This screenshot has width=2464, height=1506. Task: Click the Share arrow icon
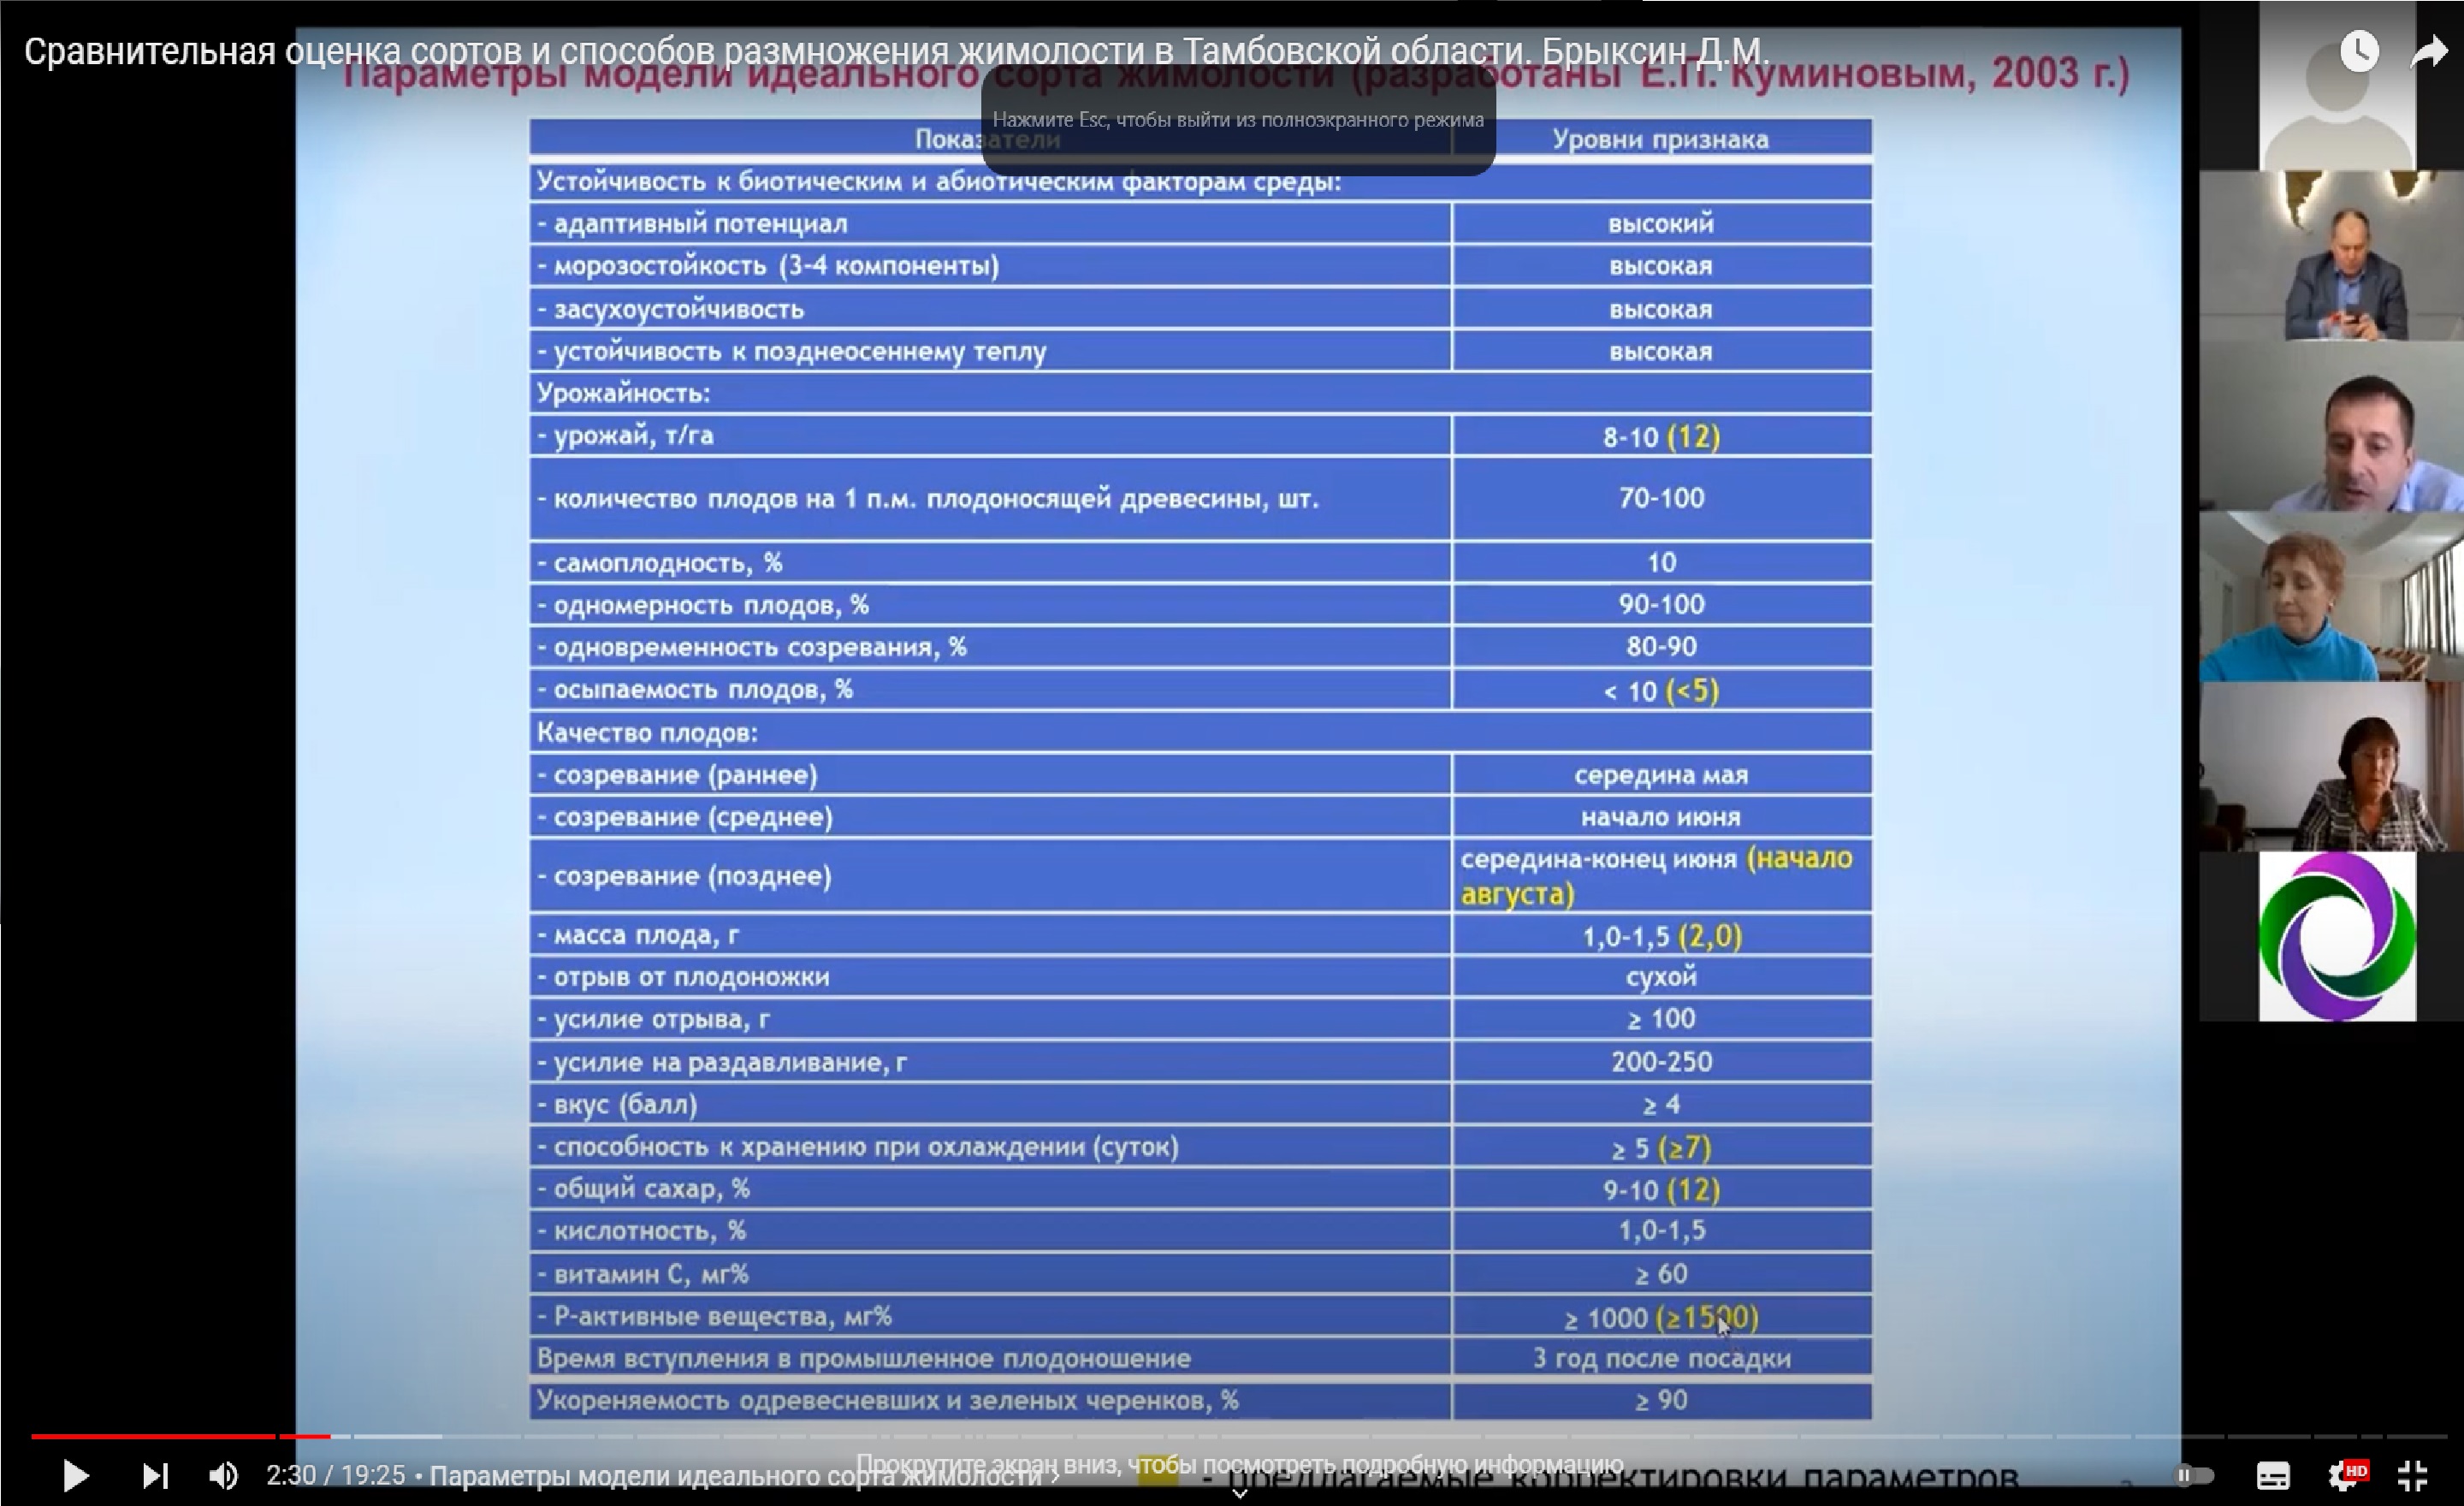click(x=2429, y=51)
